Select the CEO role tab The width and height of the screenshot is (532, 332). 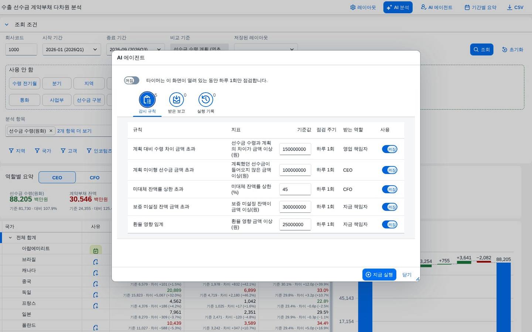point(57,177)
